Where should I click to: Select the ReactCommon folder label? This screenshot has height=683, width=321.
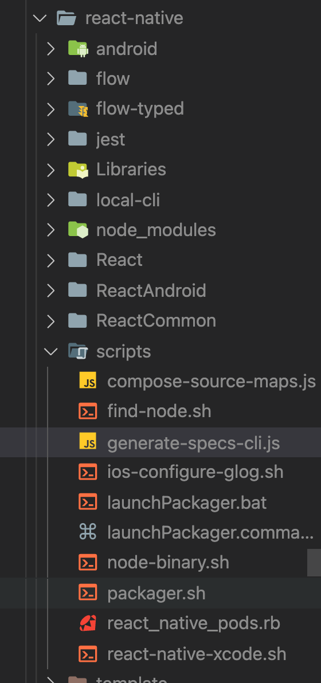tap(156, 321)
